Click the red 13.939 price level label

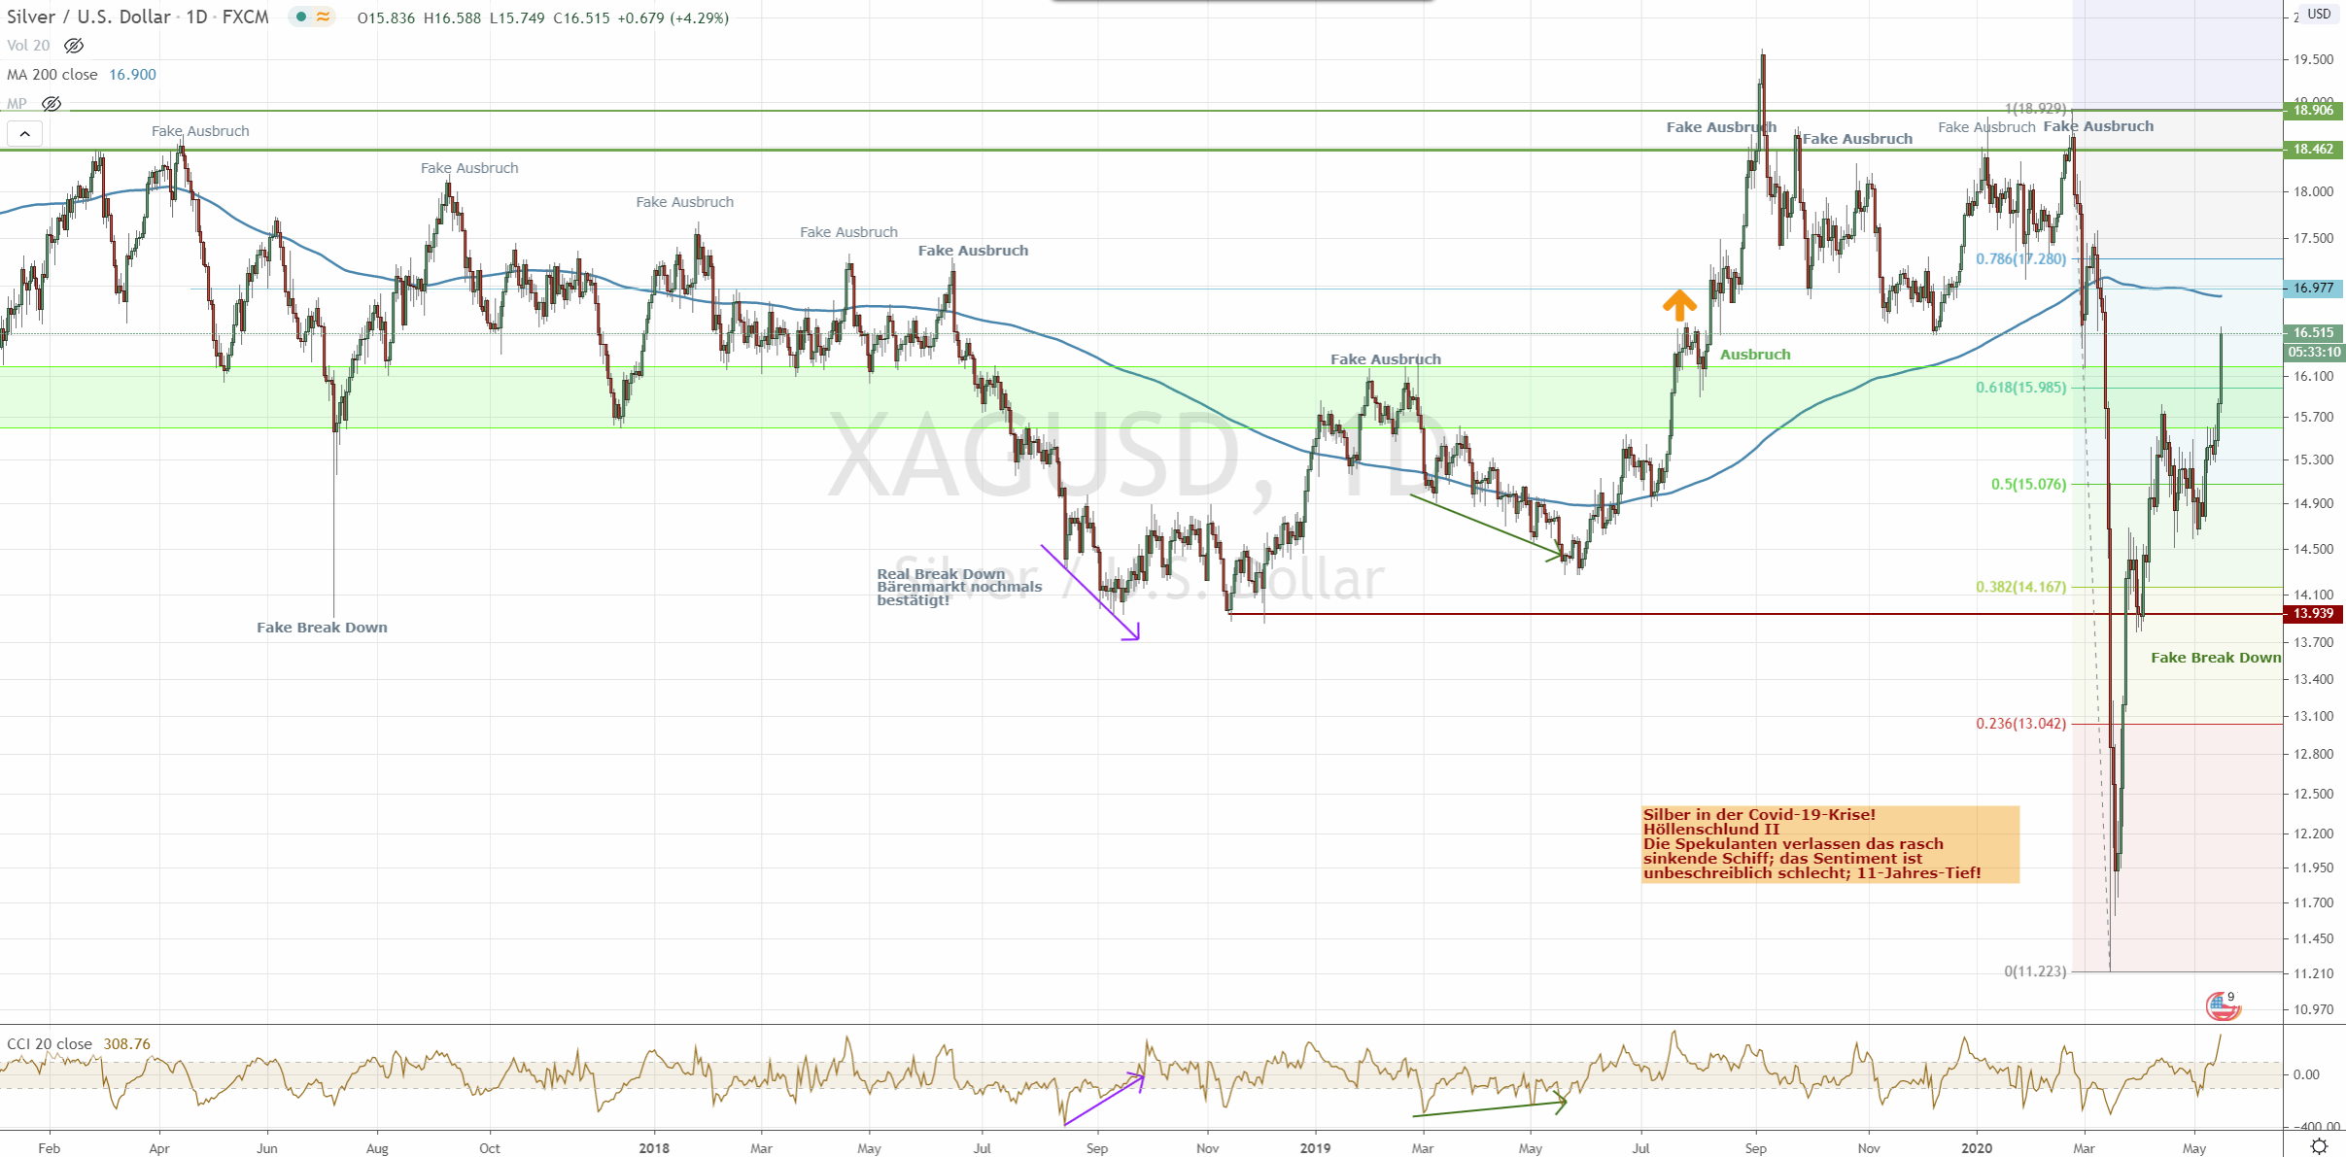pos(2313,614)
